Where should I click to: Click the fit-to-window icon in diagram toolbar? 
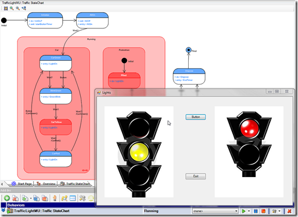[6, 8]
